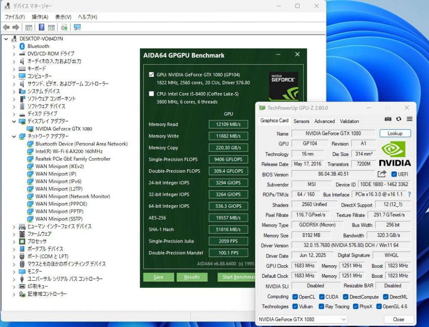Viewport: 429px width, 327px height.
Task: Uncheck the GPU NVIDIA GeForce GTX 1080 checkbox in AIDA64
Action: (151, 75)
